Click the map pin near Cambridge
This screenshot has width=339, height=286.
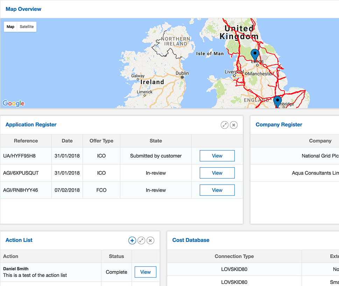277,101
